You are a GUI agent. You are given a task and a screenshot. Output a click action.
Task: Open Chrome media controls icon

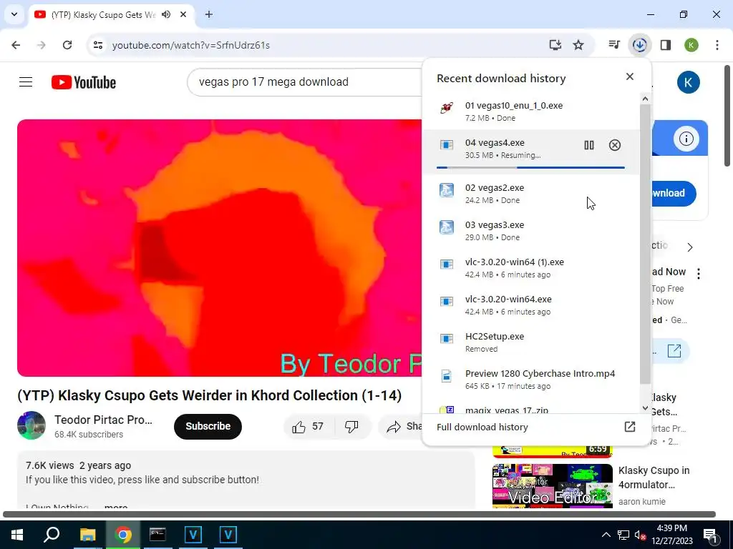(x=613, y=45)
